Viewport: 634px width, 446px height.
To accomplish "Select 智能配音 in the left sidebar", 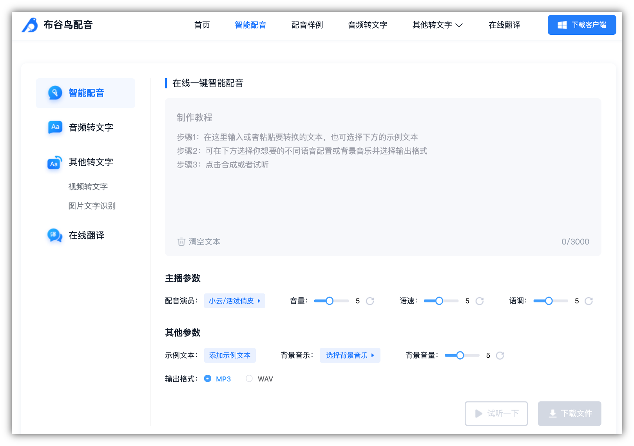I will click(85, 93).
